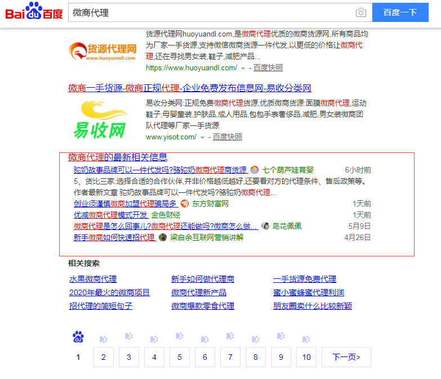The height and width of the screenshot is (379, 441).
Task: Click the 货源代理网 site logo thumbnail
Action: pyautogui.click(x=104, y=50)
